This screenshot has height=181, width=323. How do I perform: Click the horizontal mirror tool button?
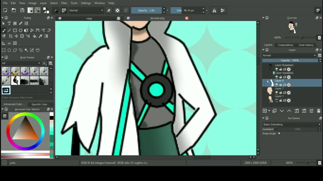[x=214, y=10]
